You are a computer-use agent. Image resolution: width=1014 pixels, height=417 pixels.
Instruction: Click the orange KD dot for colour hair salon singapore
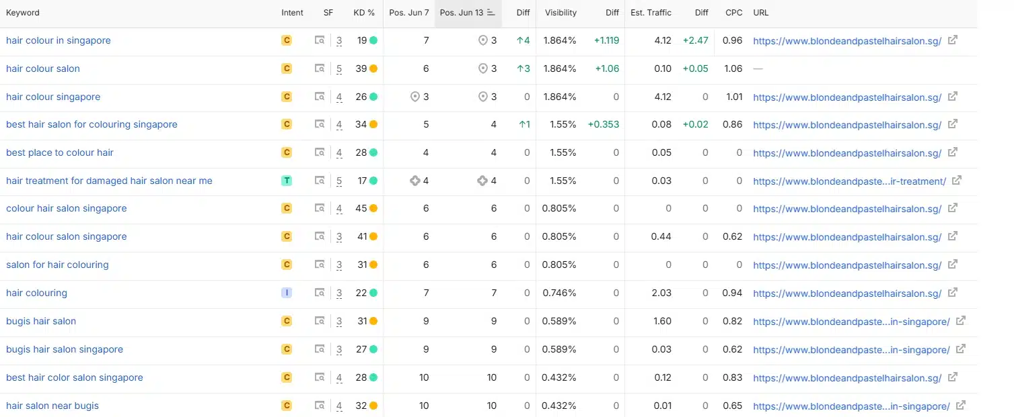[373, 208]
